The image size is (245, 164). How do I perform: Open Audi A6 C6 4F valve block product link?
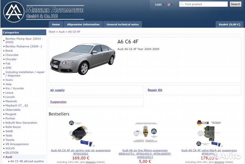(x=209, y=152)
